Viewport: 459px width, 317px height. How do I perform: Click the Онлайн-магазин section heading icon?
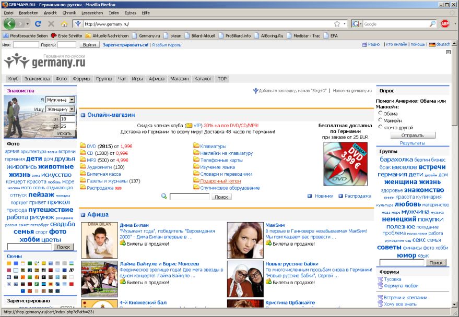point(83,115)
